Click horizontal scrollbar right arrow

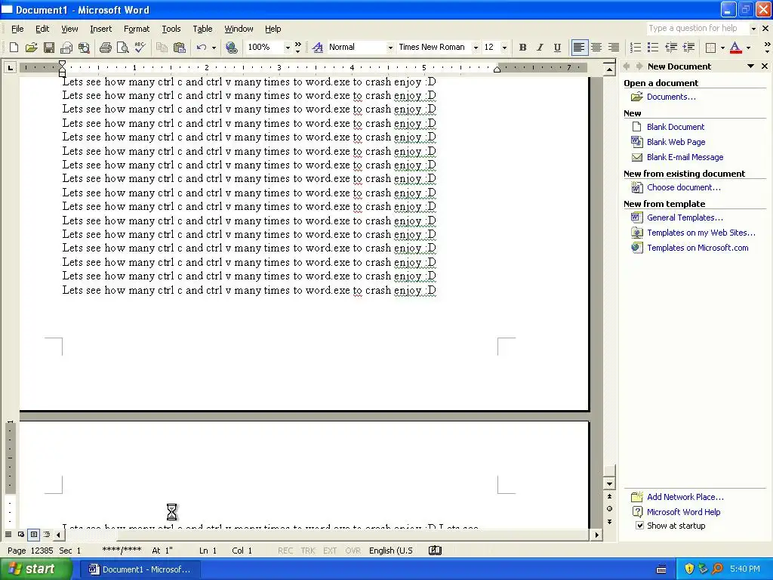tap(597, 534)
